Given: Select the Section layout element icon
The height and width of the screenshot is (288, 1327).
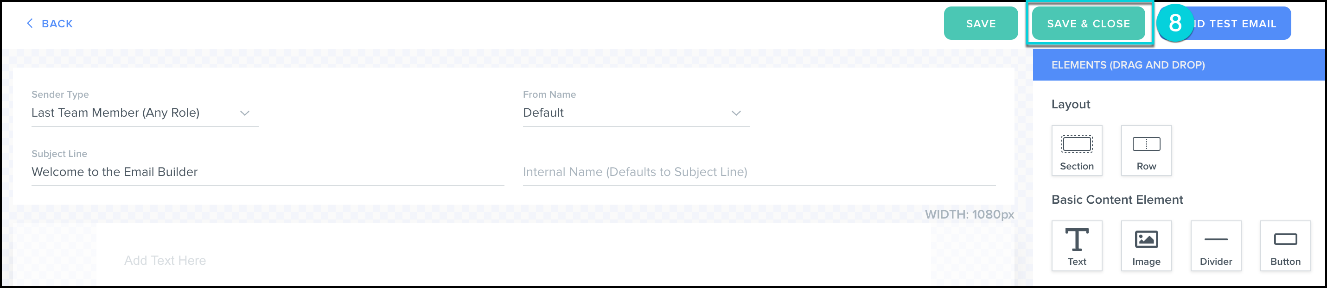Looking at the screenshot, I should tap(1077, 149).
